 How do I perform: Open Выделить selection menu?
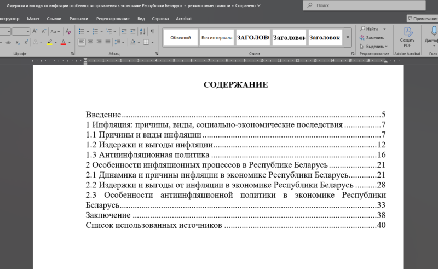pos(373,47)
